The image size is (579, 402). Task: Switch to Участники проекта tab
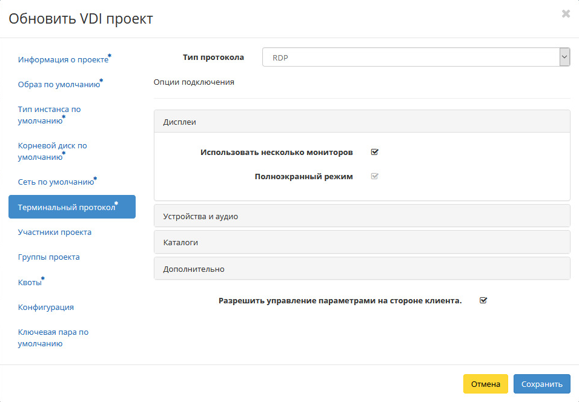pos(55,232)
